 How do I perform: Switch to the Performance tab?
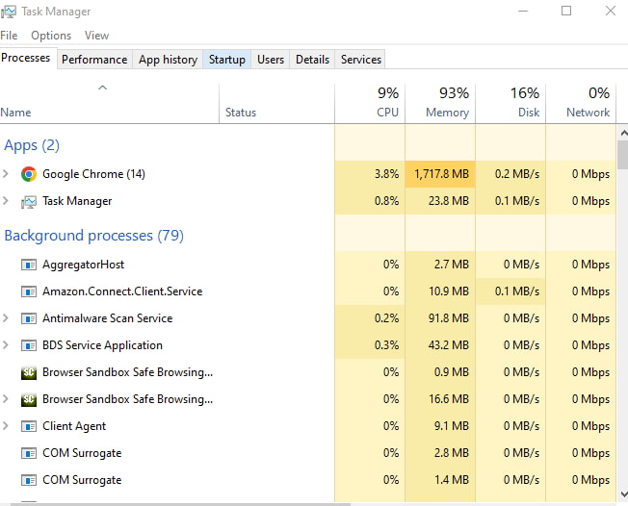coord(94,60)
